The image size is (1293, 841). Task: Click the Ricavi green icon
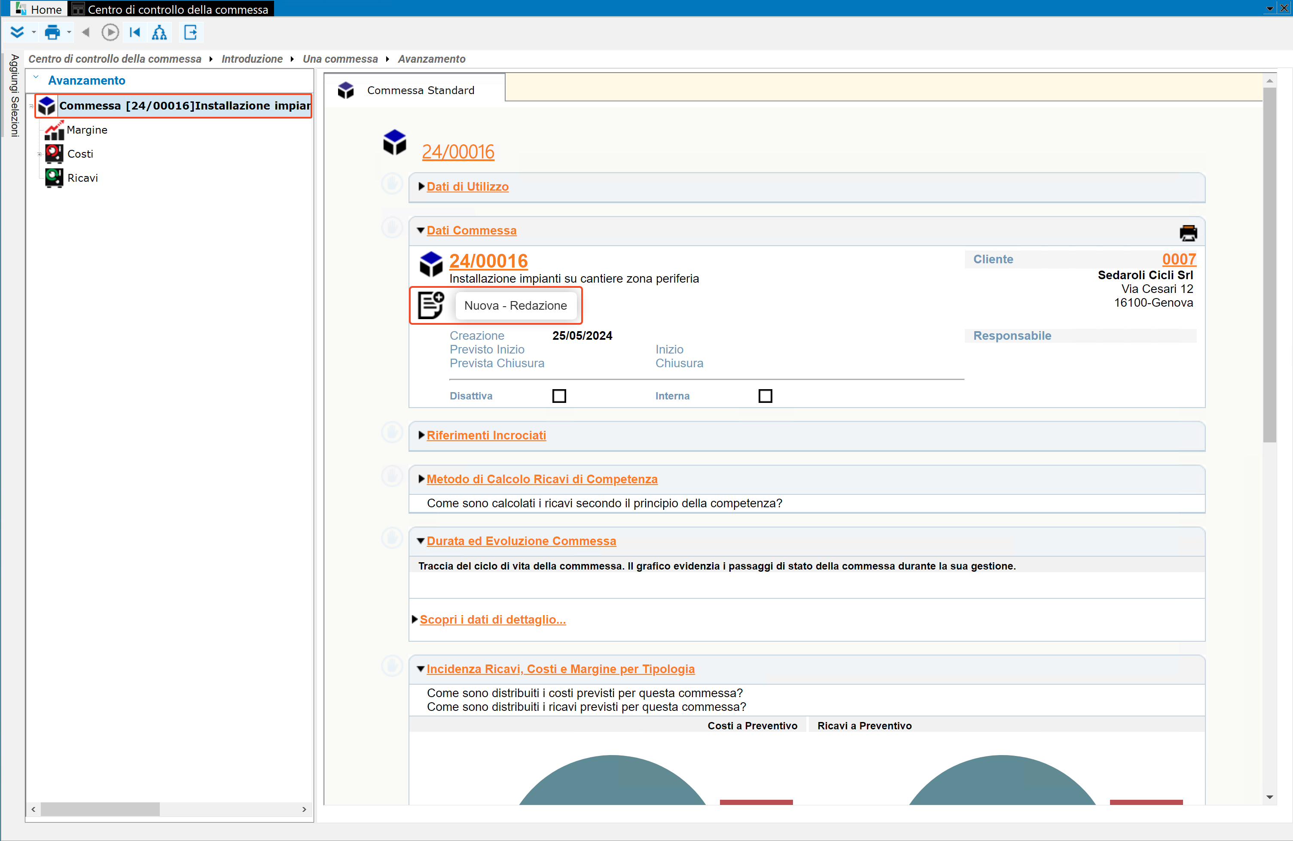54,178
